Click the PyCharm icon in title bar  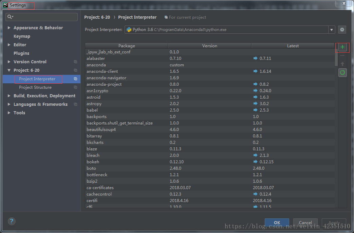[x=5, y=5]
